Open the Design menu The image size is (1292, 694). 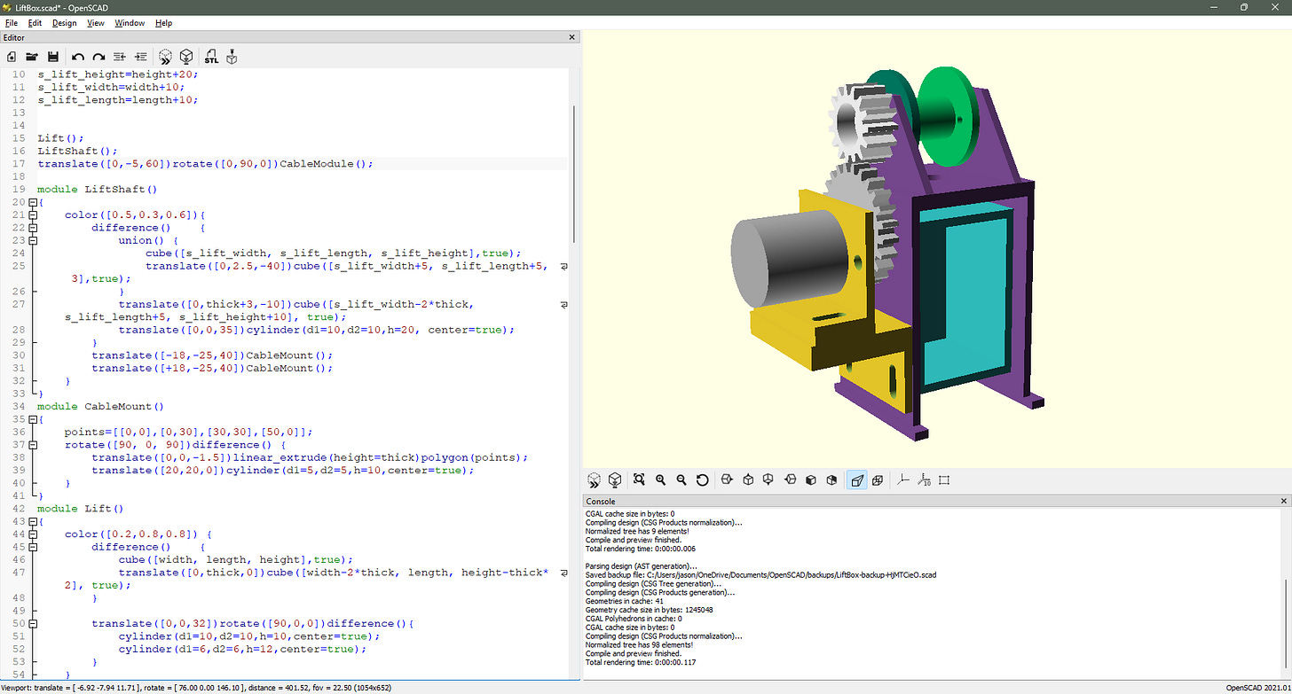64,22
